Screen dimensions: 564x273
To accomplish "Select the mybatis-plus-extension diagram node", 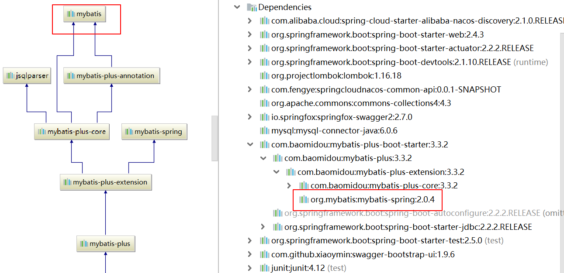I will coord(106,182).
